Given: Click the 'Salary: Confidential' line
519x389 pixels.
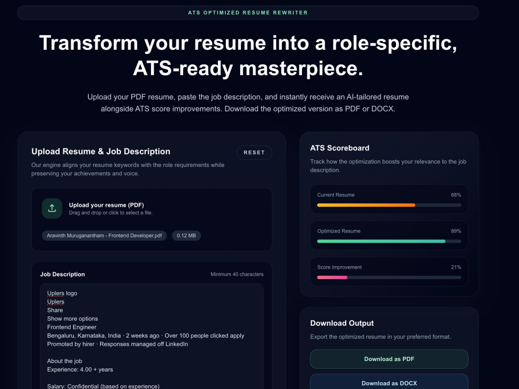Looking at the screenshot, I should coord(103,386).
